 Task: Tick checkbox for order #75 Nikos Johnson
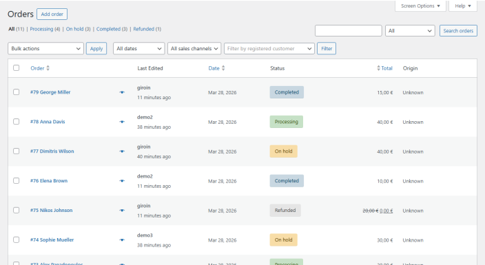[x=17, y=210]
